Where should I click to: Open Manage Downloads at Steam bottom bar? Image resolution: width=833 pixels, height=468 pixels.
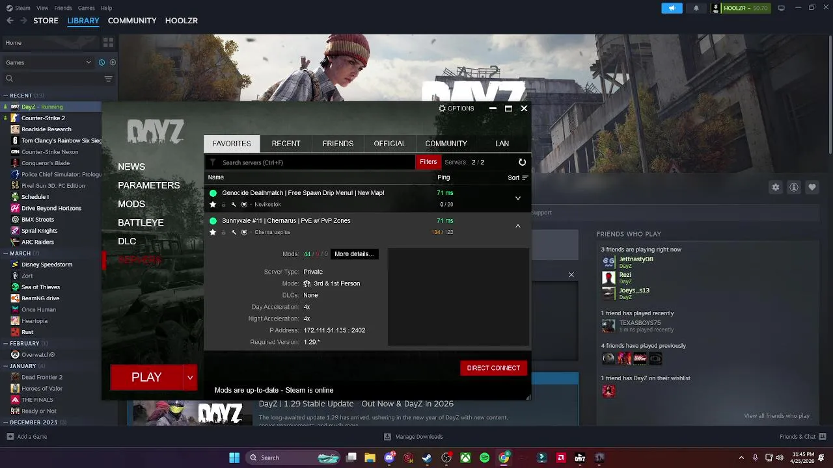pos(413,437)
